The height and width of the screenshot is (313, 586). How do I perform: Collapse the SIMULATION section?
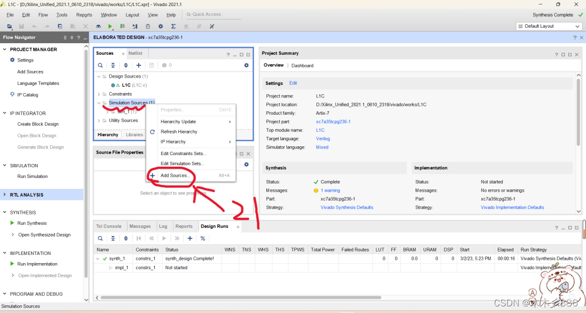click(5, 165)
